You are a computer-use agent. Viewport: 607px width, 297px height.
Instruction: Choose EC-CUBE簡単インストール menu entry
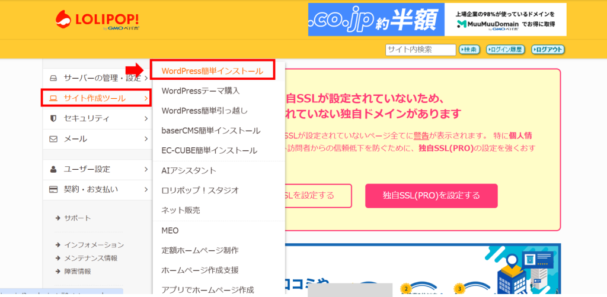coord(209,150)
